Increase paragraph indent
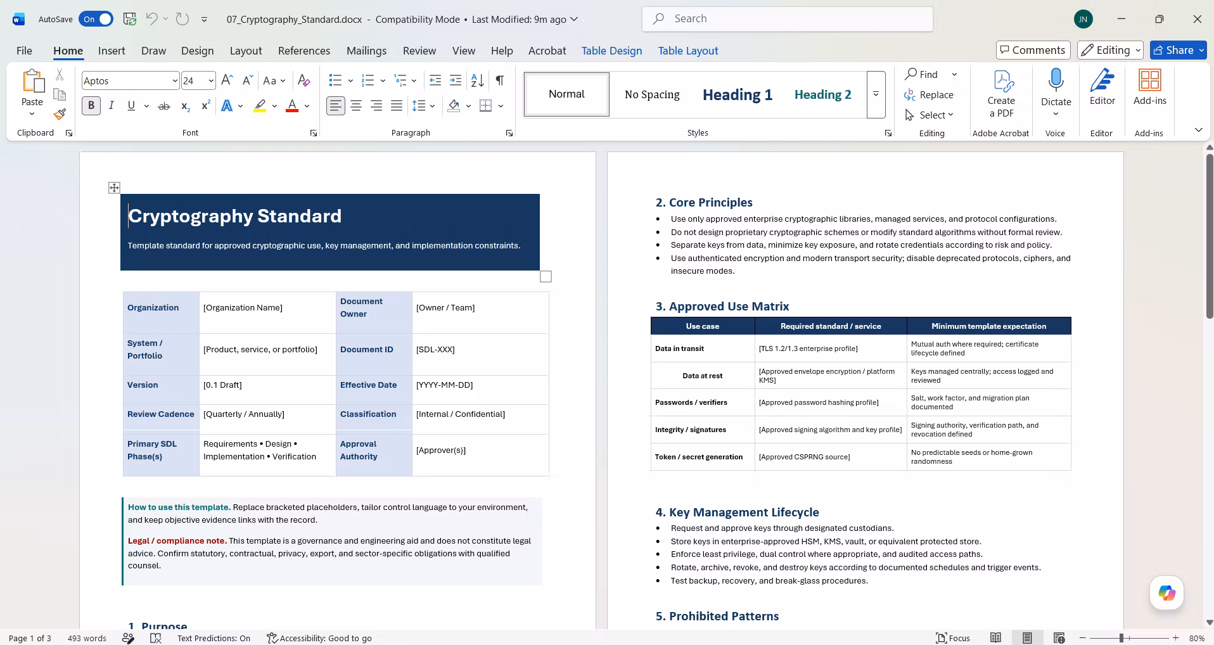This screenshot has height=645, width=1214. (x=456, y=80)
